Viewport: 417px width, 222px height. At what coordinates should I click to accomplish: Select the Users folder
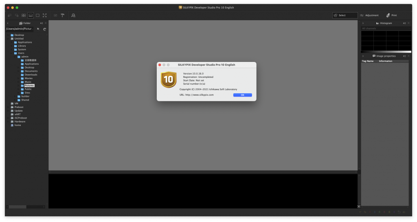pyautogui.click(x=21, y=53)
